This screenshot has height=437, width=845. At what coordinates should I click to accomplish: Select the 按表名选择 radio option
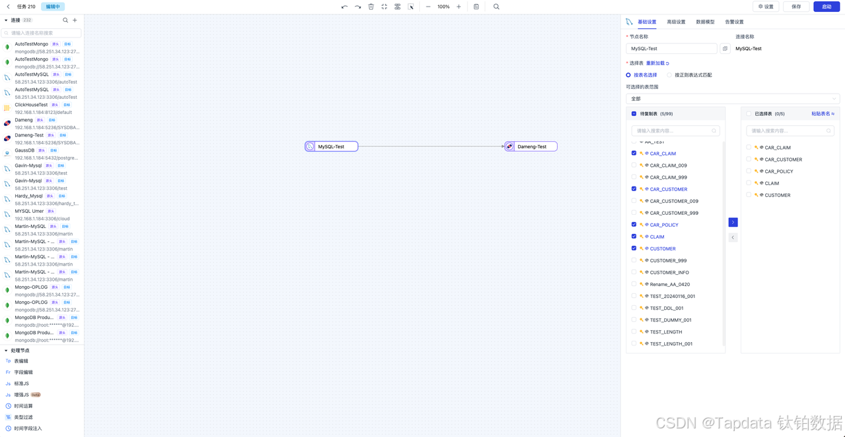pyautogui.click(x=642, y=75)
